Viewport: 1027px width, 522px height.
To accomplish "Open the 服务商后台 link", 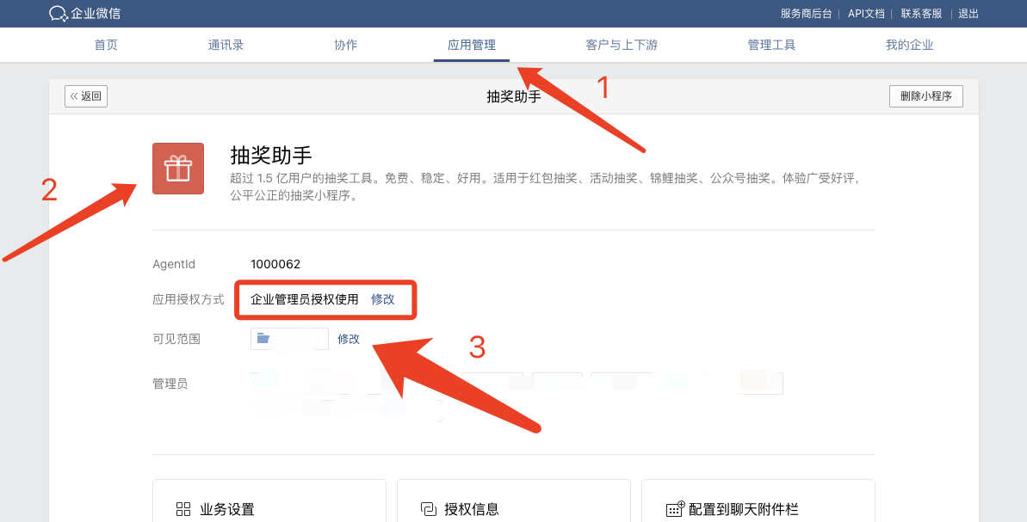I will (x=806, y=14).
